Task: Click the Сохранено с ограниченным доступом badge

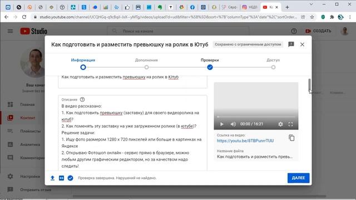Action: pos(248,44)
